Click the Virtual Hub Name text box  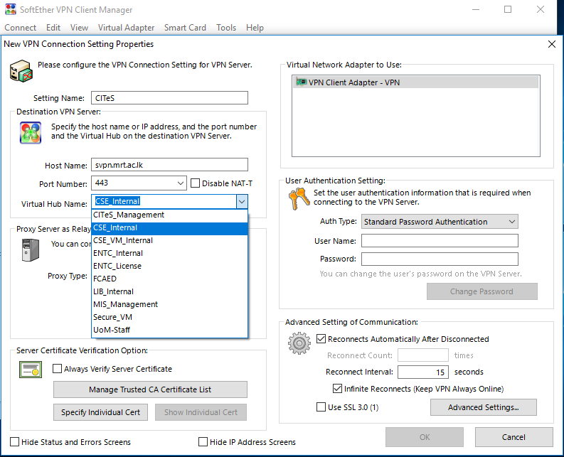(x=164, y=201)
